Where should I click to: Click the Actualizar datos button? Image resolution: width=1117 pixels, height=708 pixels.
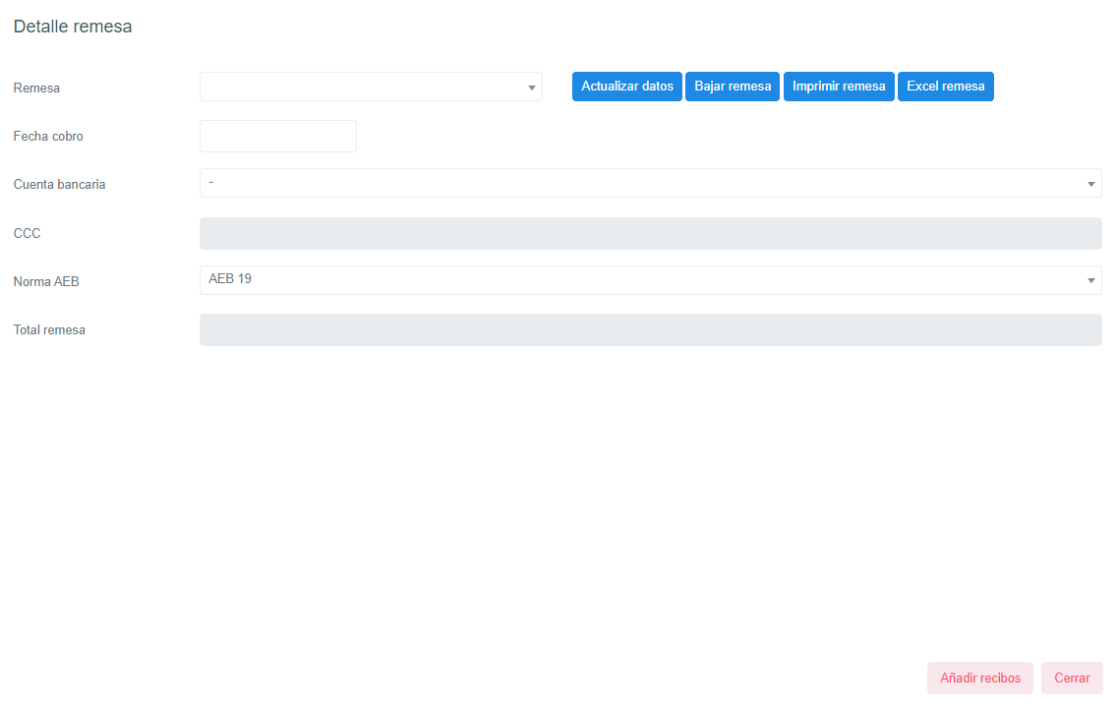pyautogui.click(x=626, y=87)
